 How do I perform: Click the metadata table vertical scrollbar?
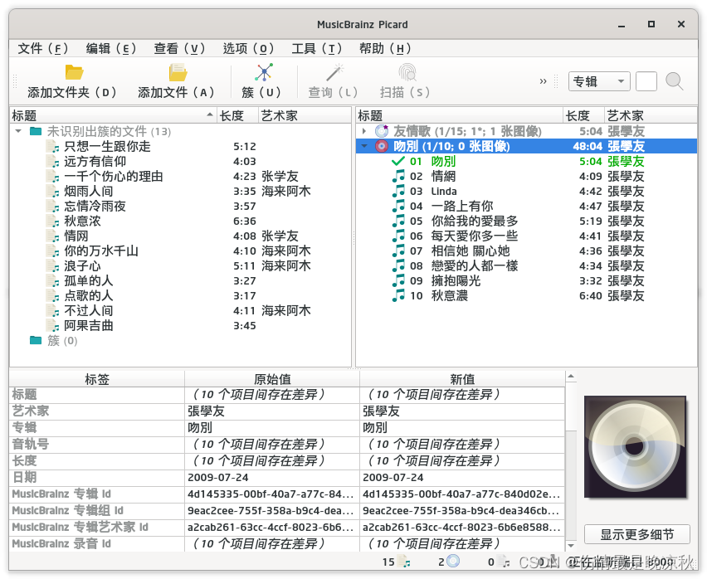571,462
